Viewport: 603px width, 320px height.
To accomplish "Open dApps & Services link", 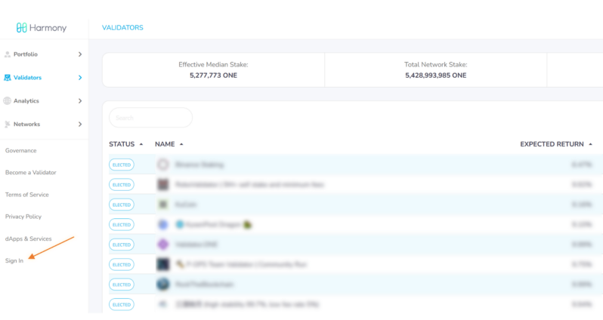I will coord(28,239).
